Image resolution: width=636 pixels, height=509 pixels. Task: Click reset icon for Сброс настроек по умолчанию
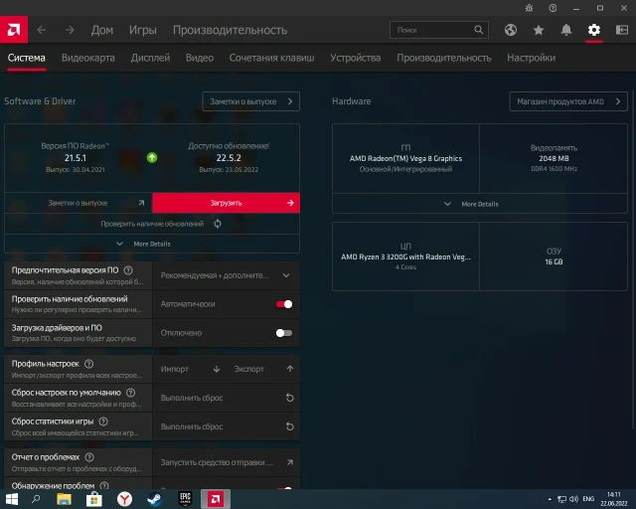click(289, 398)
